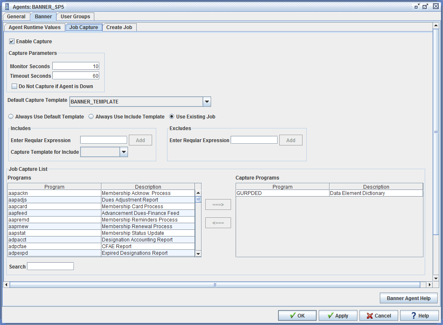
Task: Click Description header in Capture Programs table
Action: [x=376, y=187]
